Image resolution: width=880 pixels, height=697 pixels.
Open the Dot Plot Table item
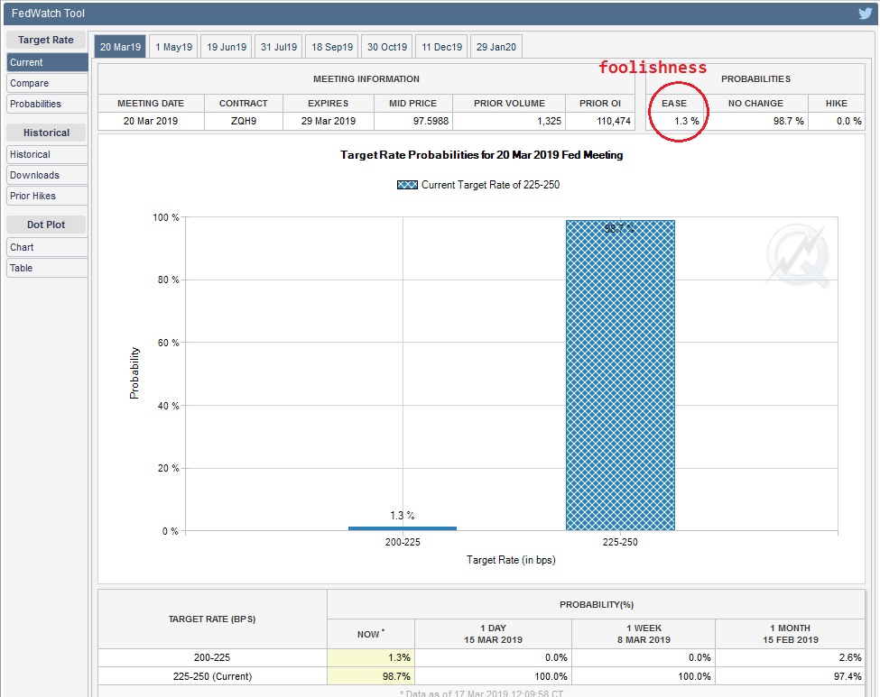[x=47, y=268]
